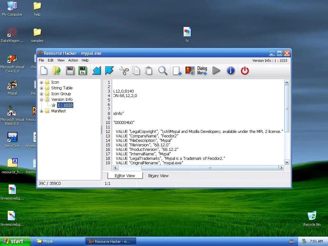Click the Dialog Menu toolbar icon
Image resolution: width=328 pixels, height=246 pixels.
202,71
